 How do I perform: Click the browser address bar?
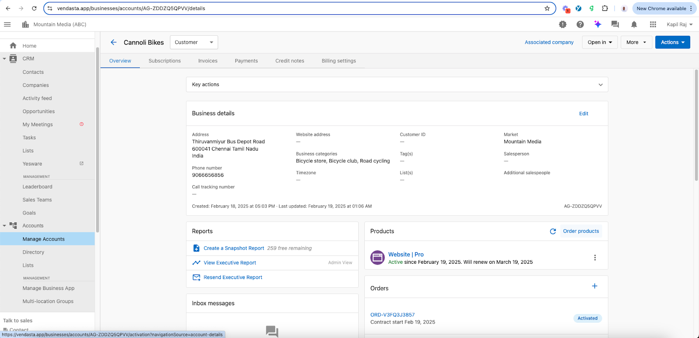pos(299,8)
